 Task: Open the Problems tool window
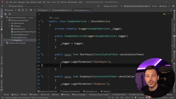point(34,95)
